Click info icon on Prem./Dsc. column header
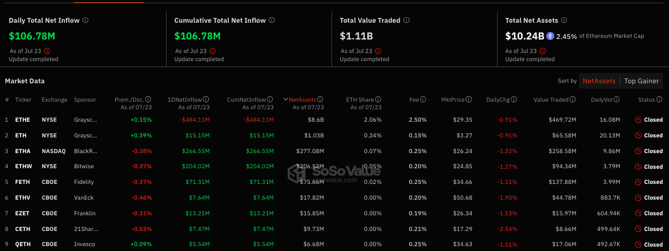 149,100
